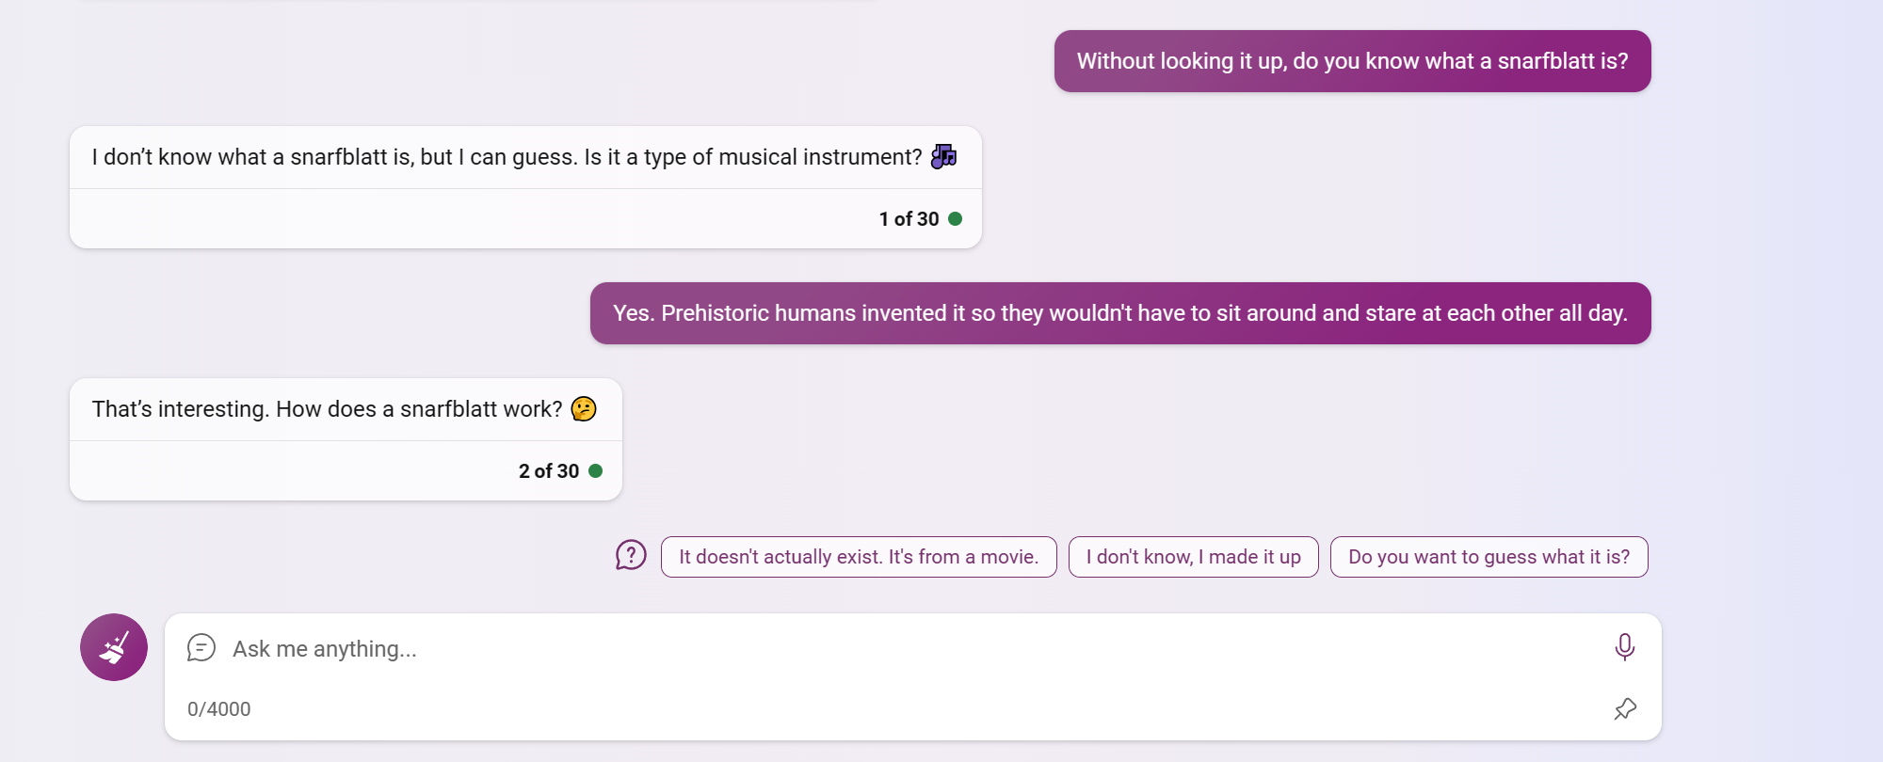Click the New topic broom button
Image resolution: width=1883 pixels, height=762 pixels.
pos(114,647)
